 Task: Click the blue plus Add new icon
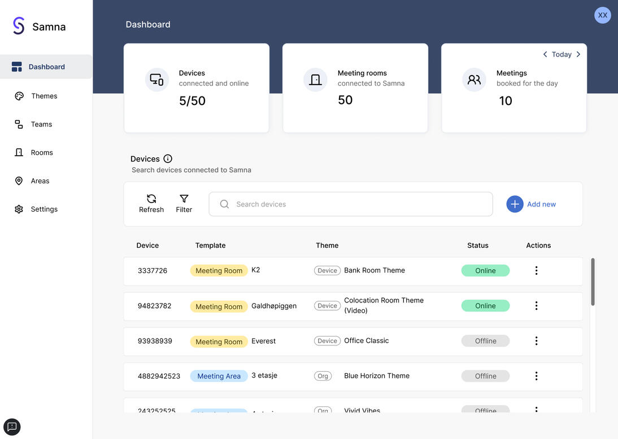click(x=515, y=204)
